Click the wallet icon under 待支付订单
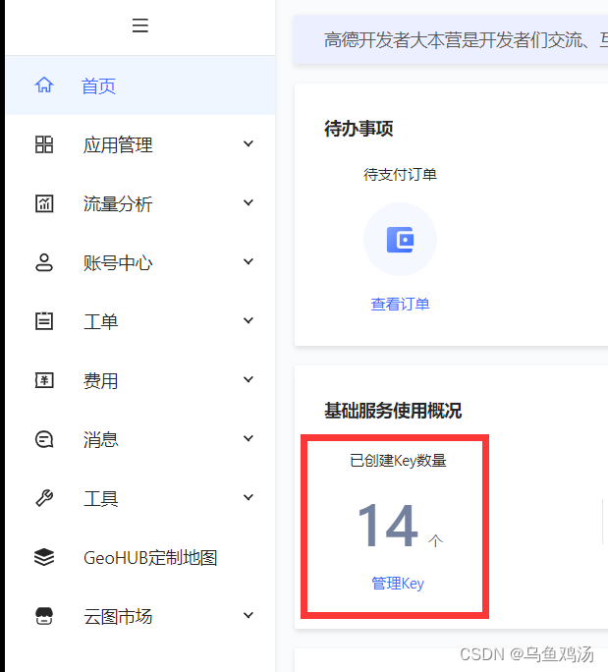 coord(400,240)
